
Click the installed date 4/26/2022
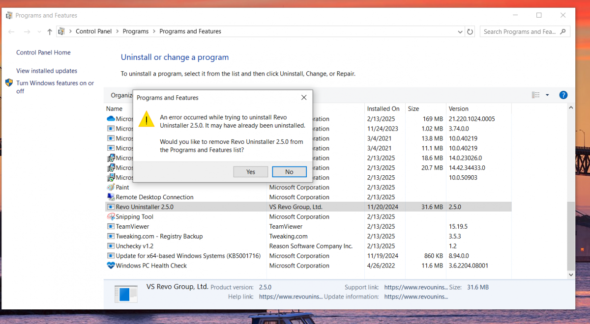pyautogui.click(x=381, y=266)
